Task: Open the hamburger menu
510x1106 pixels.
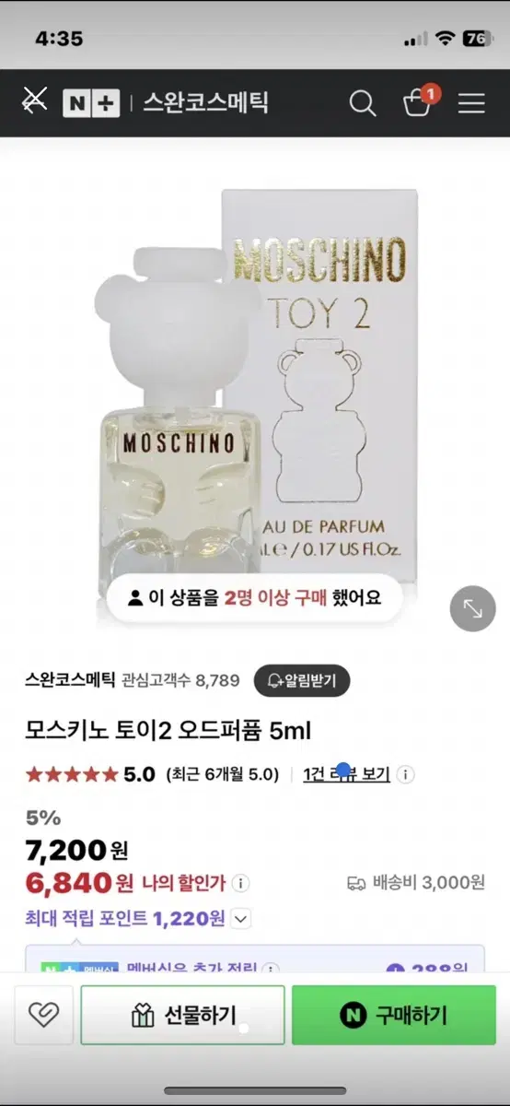Action: coord(471,103)
